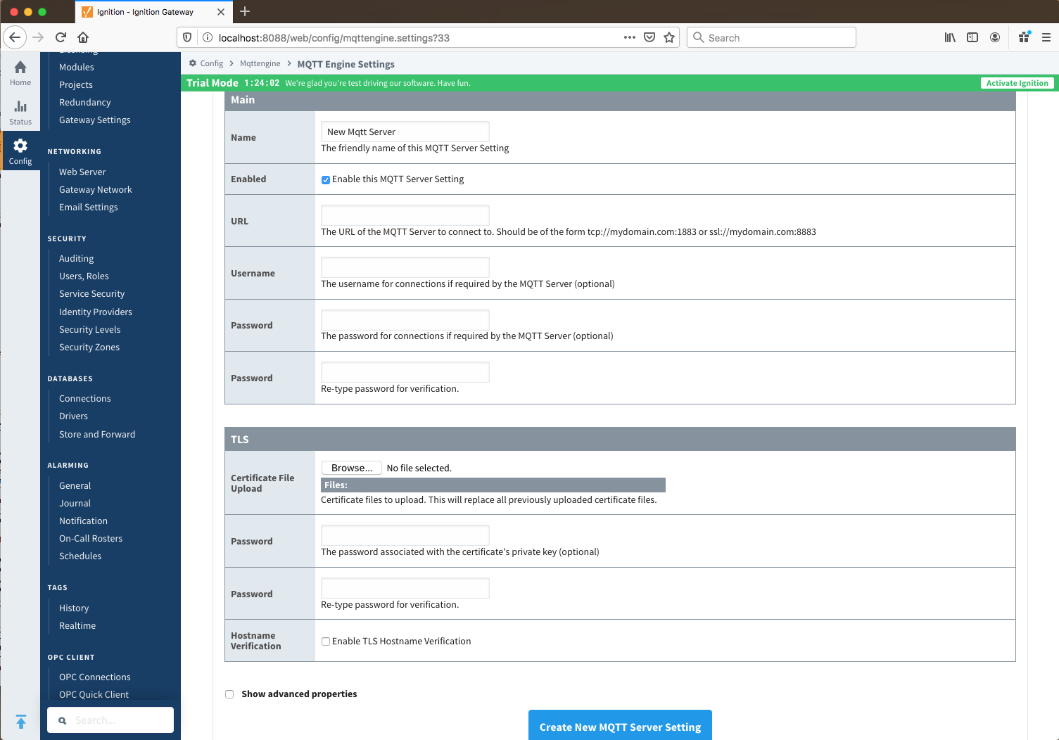Bookmark this page with the star icon
This screenshot has height=740, width=1059.
669,37
